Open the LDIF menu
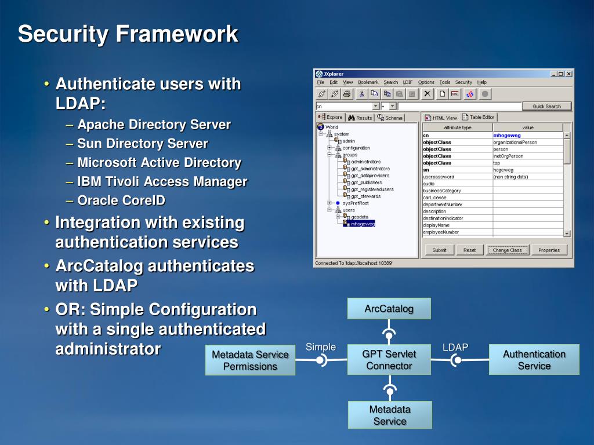Screen dimensions: 594x445 [x=408, y=82]
